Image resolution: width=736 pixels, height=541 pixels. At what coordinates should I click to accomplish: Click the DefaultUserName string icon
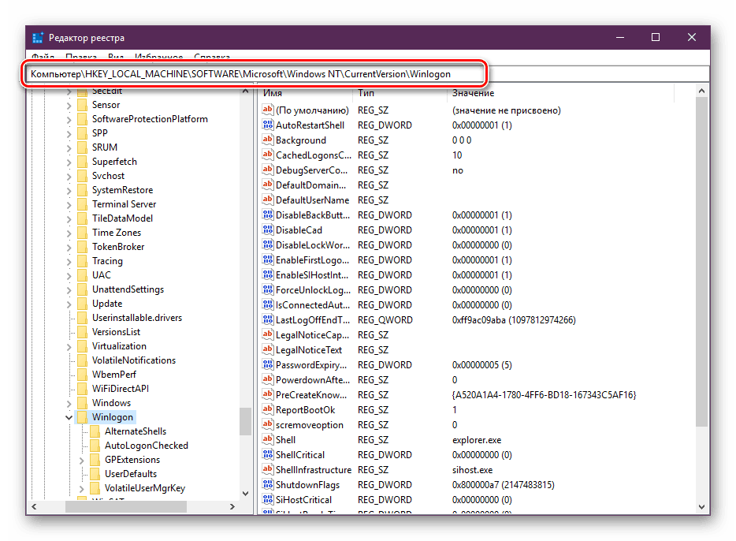click(x=268, y=200)
